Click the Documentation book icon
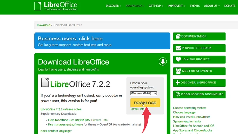 (178, 36)
